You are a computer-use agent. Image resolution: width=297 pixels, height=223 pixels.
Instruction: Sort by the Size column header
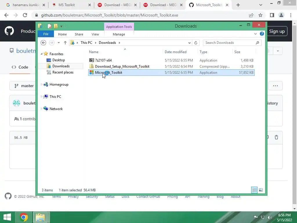coord(244,52)
